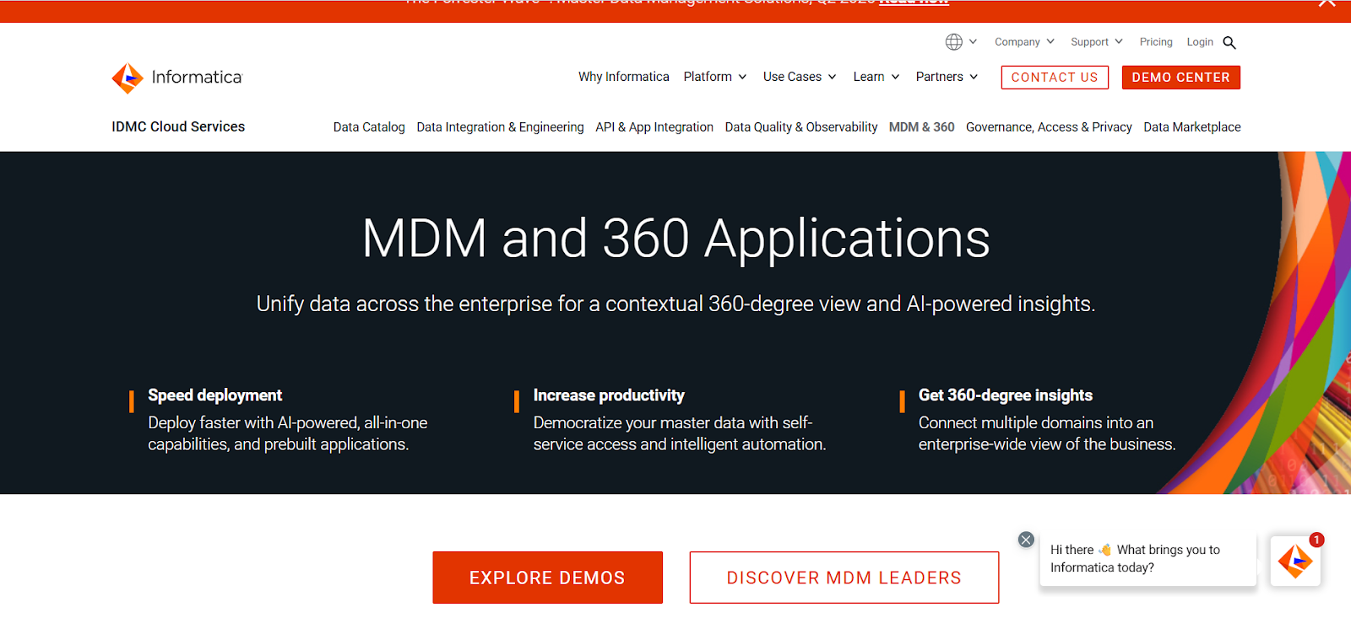Click DISCOVER MDM LEADERS button
This screenshot has height=618, width=1351.
[x=844, y=578]
